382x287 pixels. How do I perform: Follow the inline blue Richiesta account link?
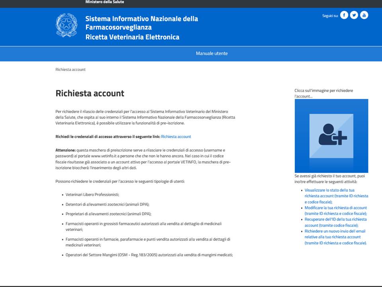click(176, 137)
